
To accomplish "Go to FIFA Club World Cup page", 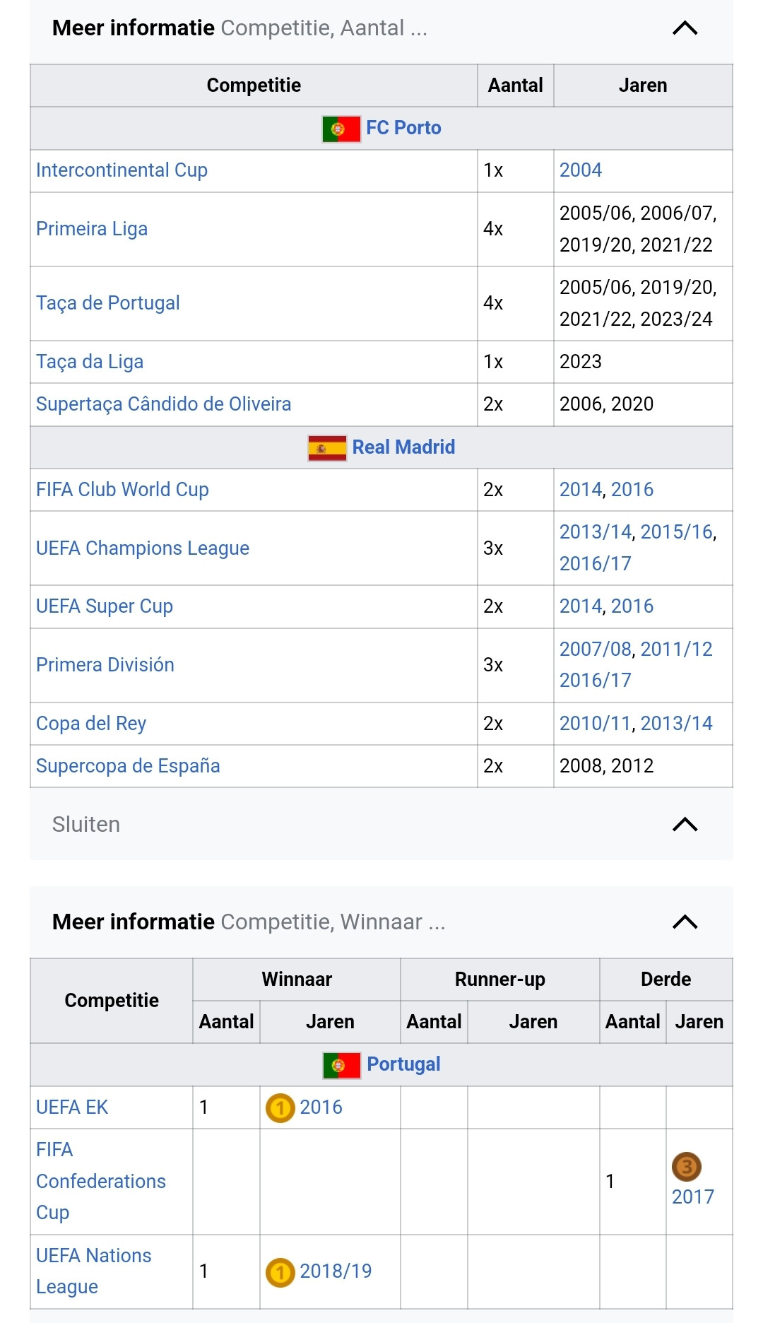I will tap(122, 490).
